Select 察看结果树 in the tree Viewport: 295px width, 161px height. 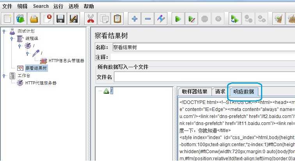(x=36, y=68)
